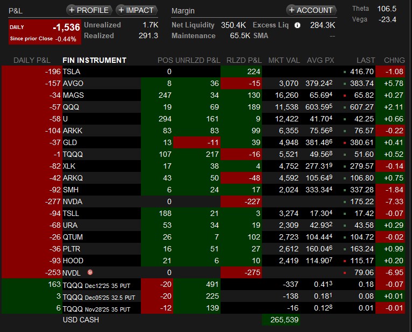Screen dimensions: 412x332
Task: Sort by the FIN INSTRUMENT column header
Action: pyautogui.click(x=94, y=60)
